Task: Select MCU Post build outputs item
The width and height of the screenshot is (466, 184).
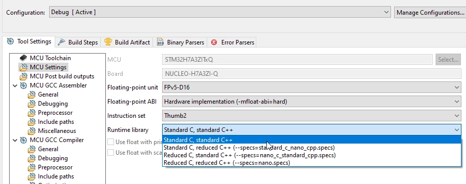Action: click(62, 76)
